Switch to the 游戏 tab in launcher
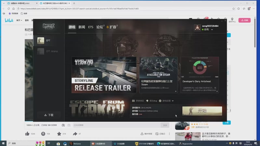The width and height of the screenshot is (260, 146). pyautogui.click(x=72, y=27)
